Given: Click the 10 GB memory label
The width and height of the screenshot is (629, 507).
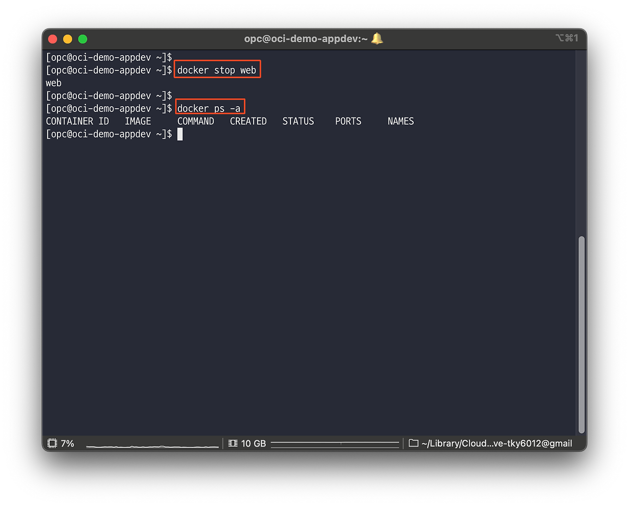Looking at the screenshot, I should 254,444.
